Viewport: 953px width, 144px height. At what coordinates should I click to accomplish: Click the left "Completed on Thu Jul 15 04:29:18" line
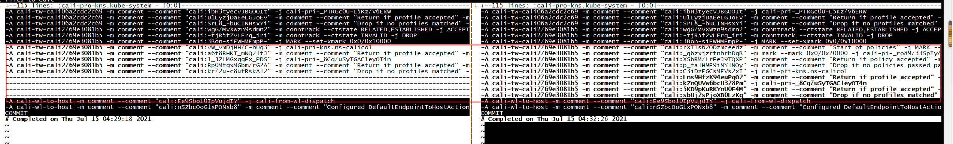coord(78,119)
